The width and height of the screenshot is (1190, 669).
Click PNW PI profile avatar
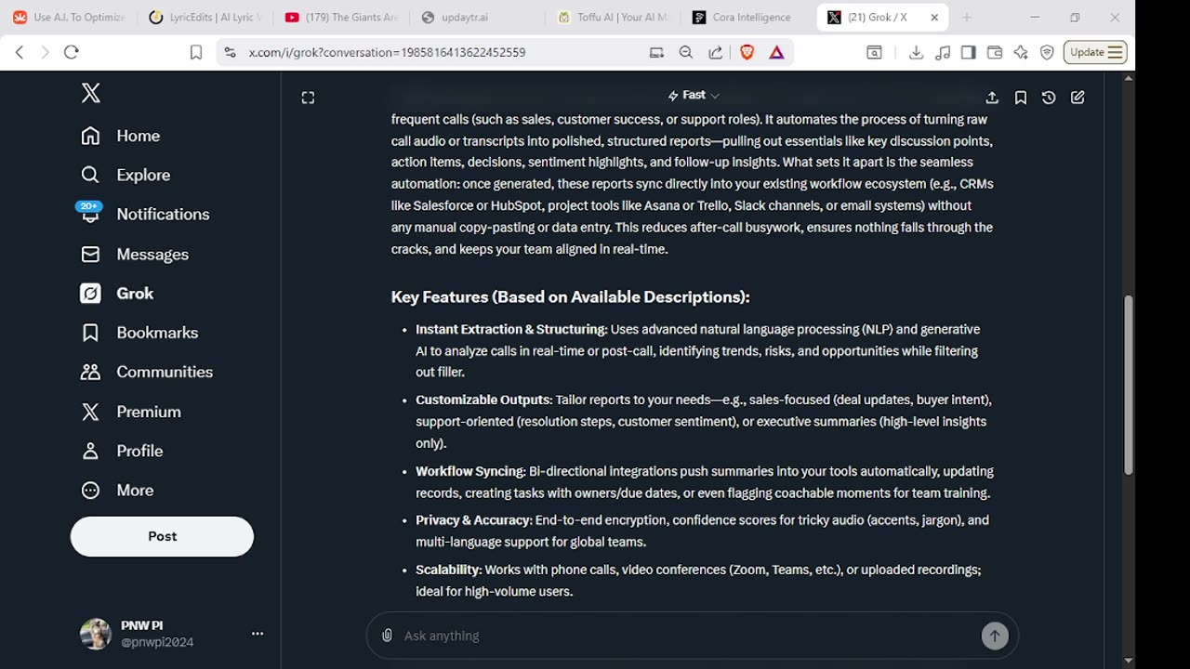click(x=96, y=634)
